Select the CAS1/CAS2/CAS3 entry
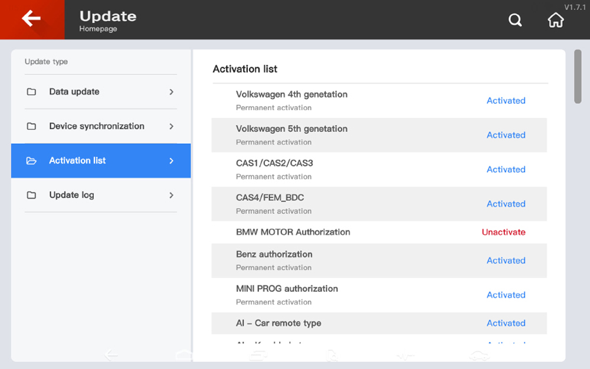This screenshot has height=369, width=590. pyautogui.click(x=379, y=170)
